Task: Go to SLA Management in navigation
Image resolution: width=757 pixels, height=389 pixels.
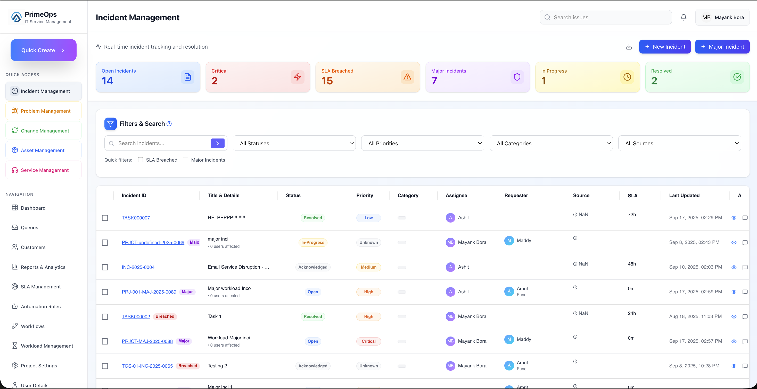Action: pos(40,287)
